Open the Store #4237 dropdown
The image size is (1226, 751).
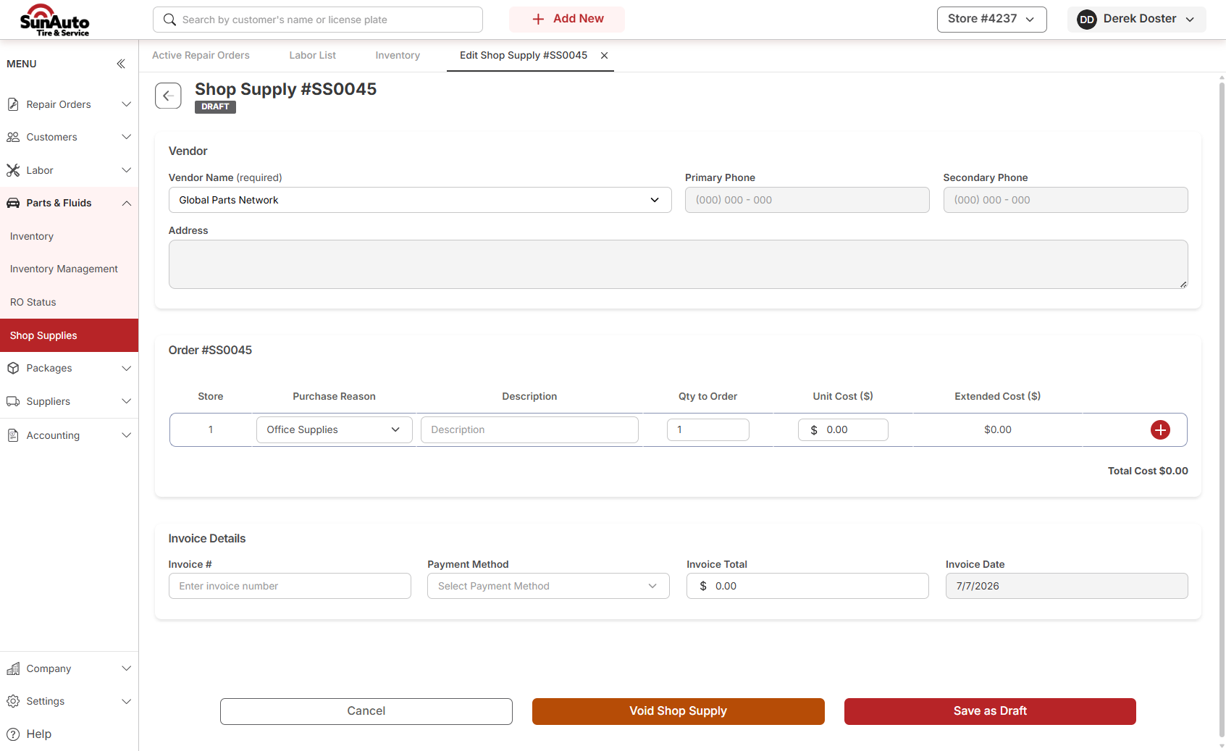[x=991, y=20]
